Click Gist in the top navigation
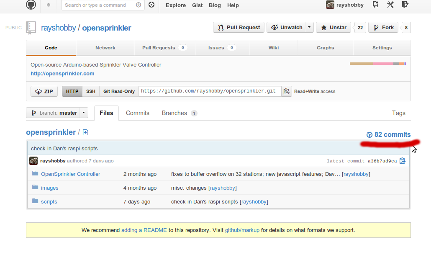 198,5
